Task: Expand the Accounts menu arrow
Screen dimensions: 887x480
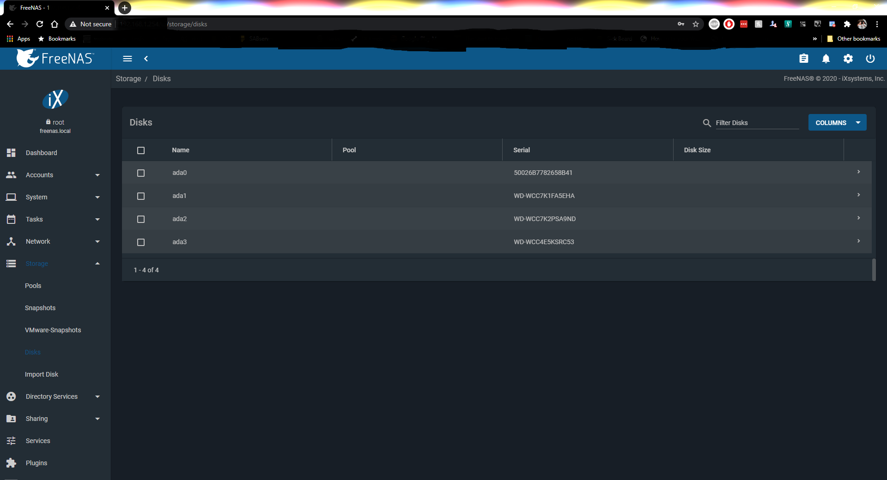Action: coord(97,175)
